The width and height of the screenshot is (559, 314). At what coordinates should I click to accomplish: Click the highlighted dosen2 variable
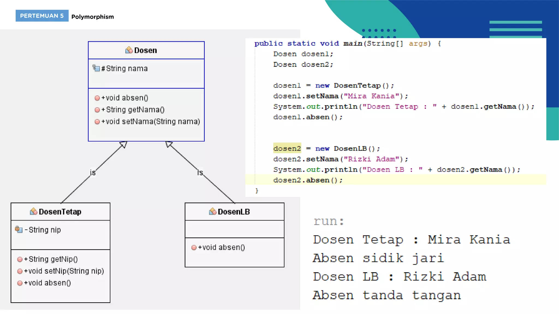tap(287, 149)
